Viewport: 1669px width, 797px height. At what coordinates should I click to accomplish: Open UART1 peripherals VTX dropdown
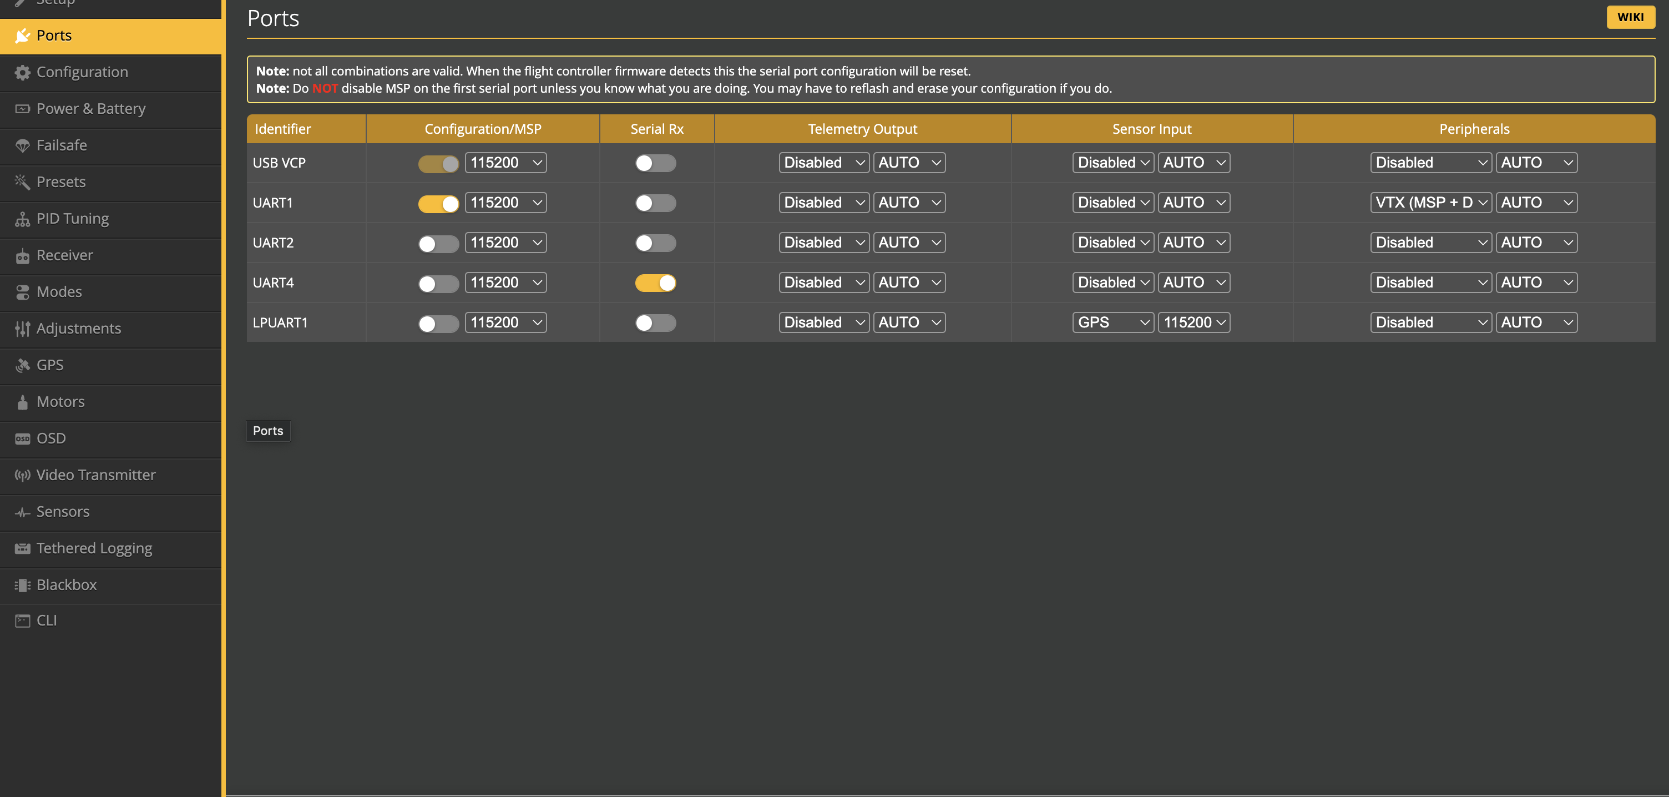(x=1430, y=203)
